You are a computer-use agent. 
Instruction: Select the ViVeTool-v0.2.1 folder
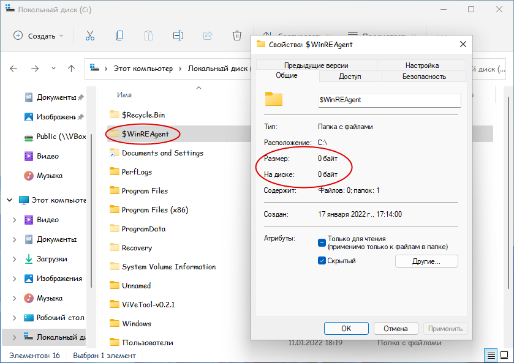(x=148, y=305)
